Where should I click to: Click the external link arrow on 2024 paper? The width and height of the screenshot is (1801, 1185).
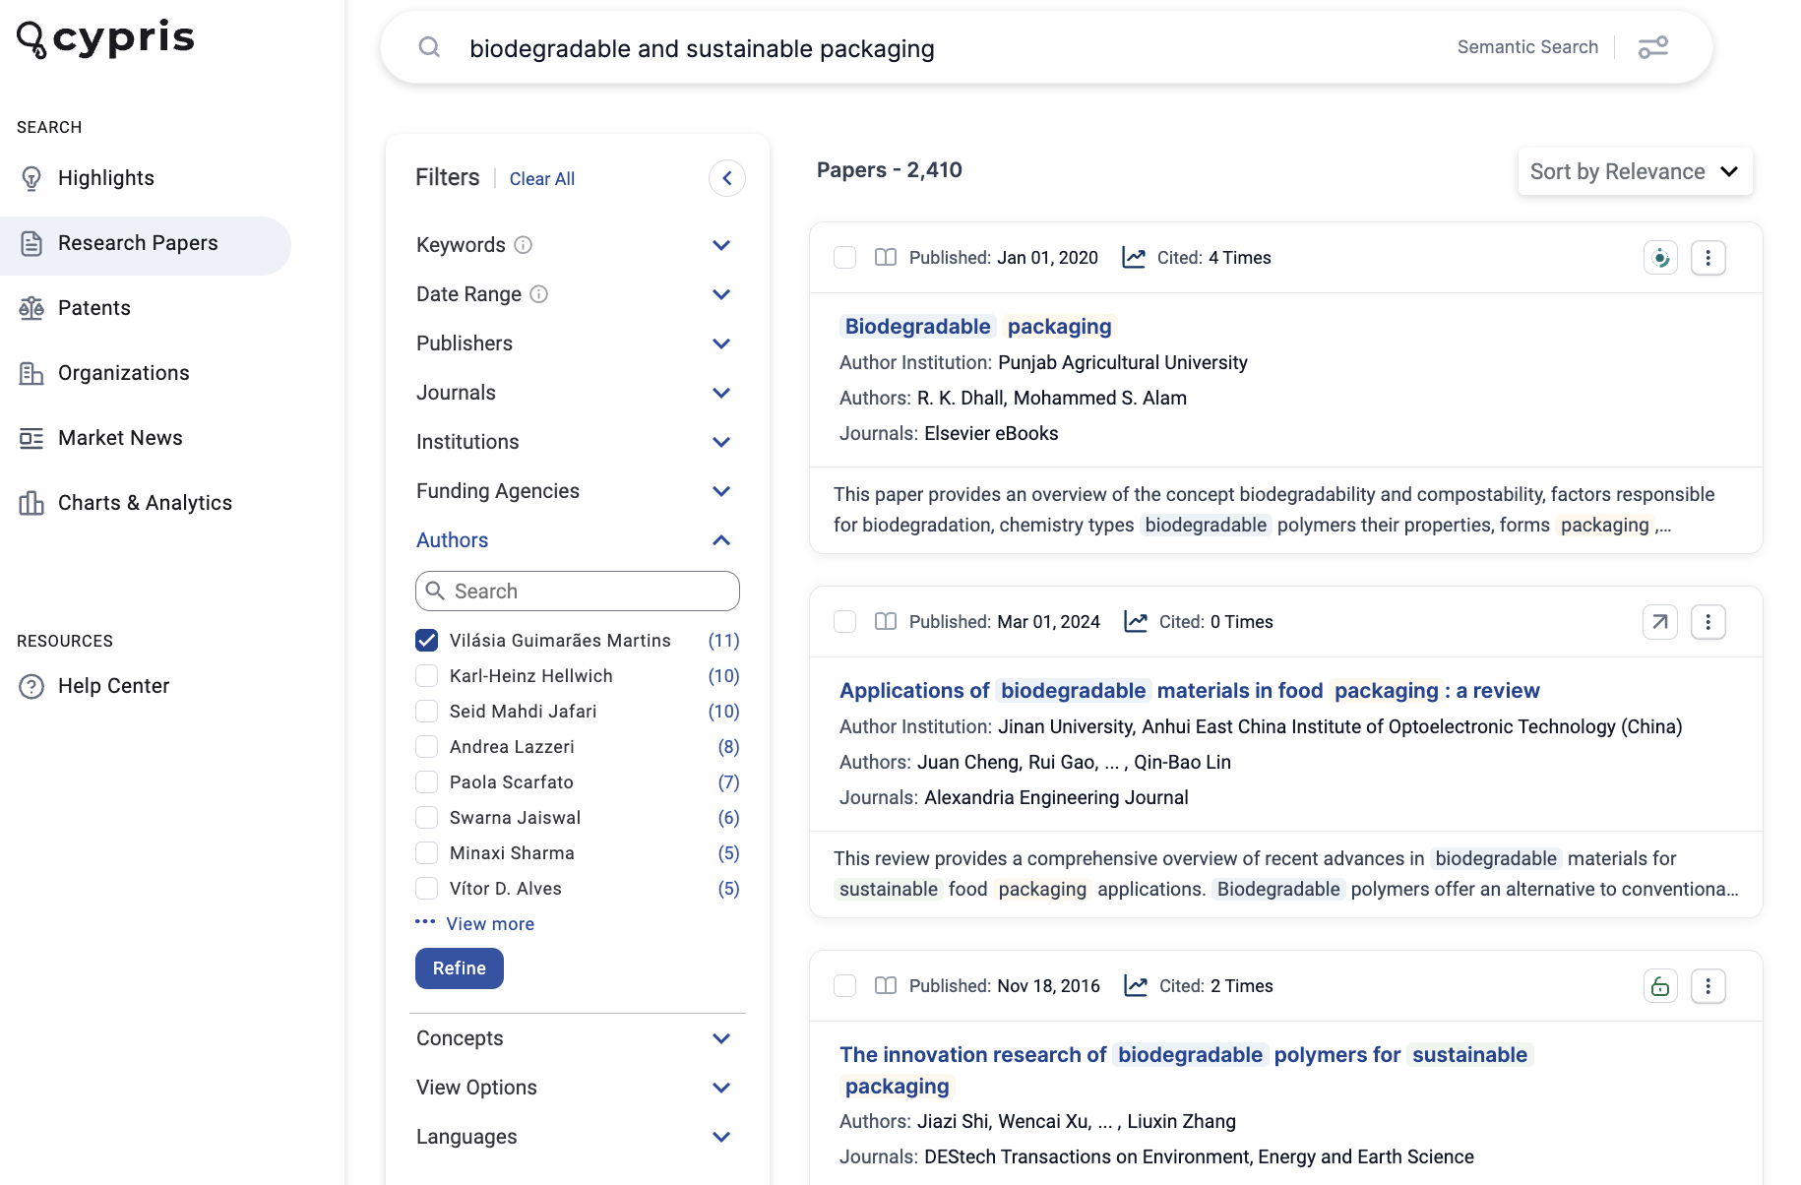[1660, 622]
